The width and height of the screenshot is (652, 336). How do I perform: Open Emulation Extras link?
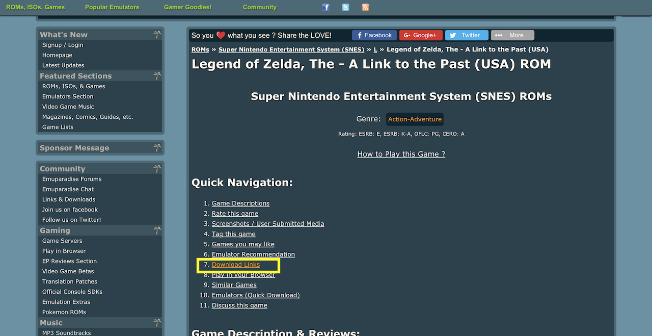pos(66,302)
